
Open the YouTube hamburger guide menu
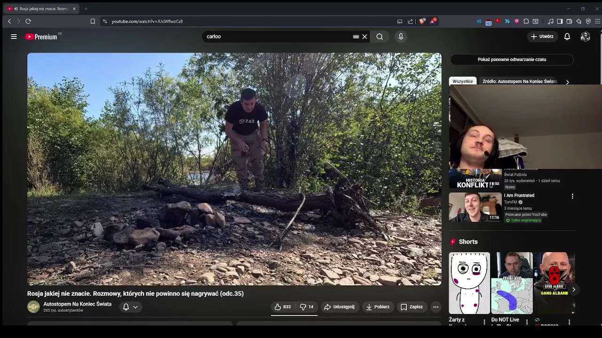[14, 37]
